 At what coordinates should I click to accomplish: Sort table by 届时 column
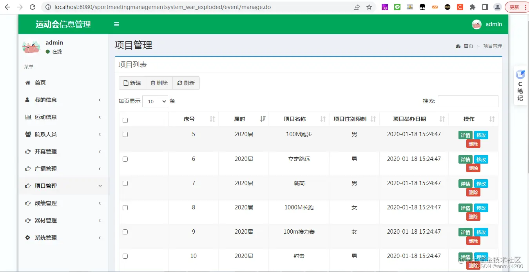244,119
